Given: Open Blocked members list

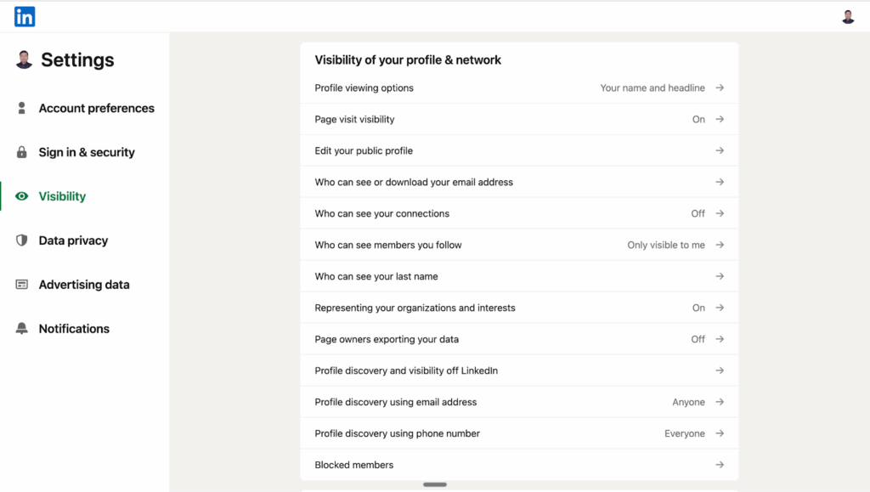Looking at the screenshot, I should pos(354,466).
